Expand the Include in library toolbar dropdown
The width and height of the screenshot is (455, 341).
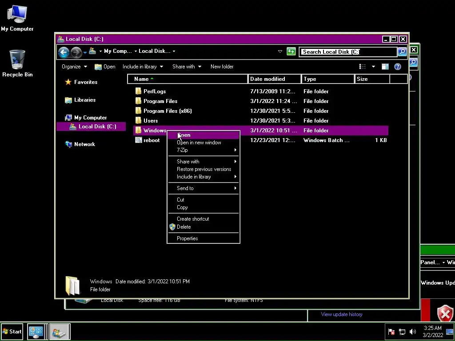(x=143, y=67)
